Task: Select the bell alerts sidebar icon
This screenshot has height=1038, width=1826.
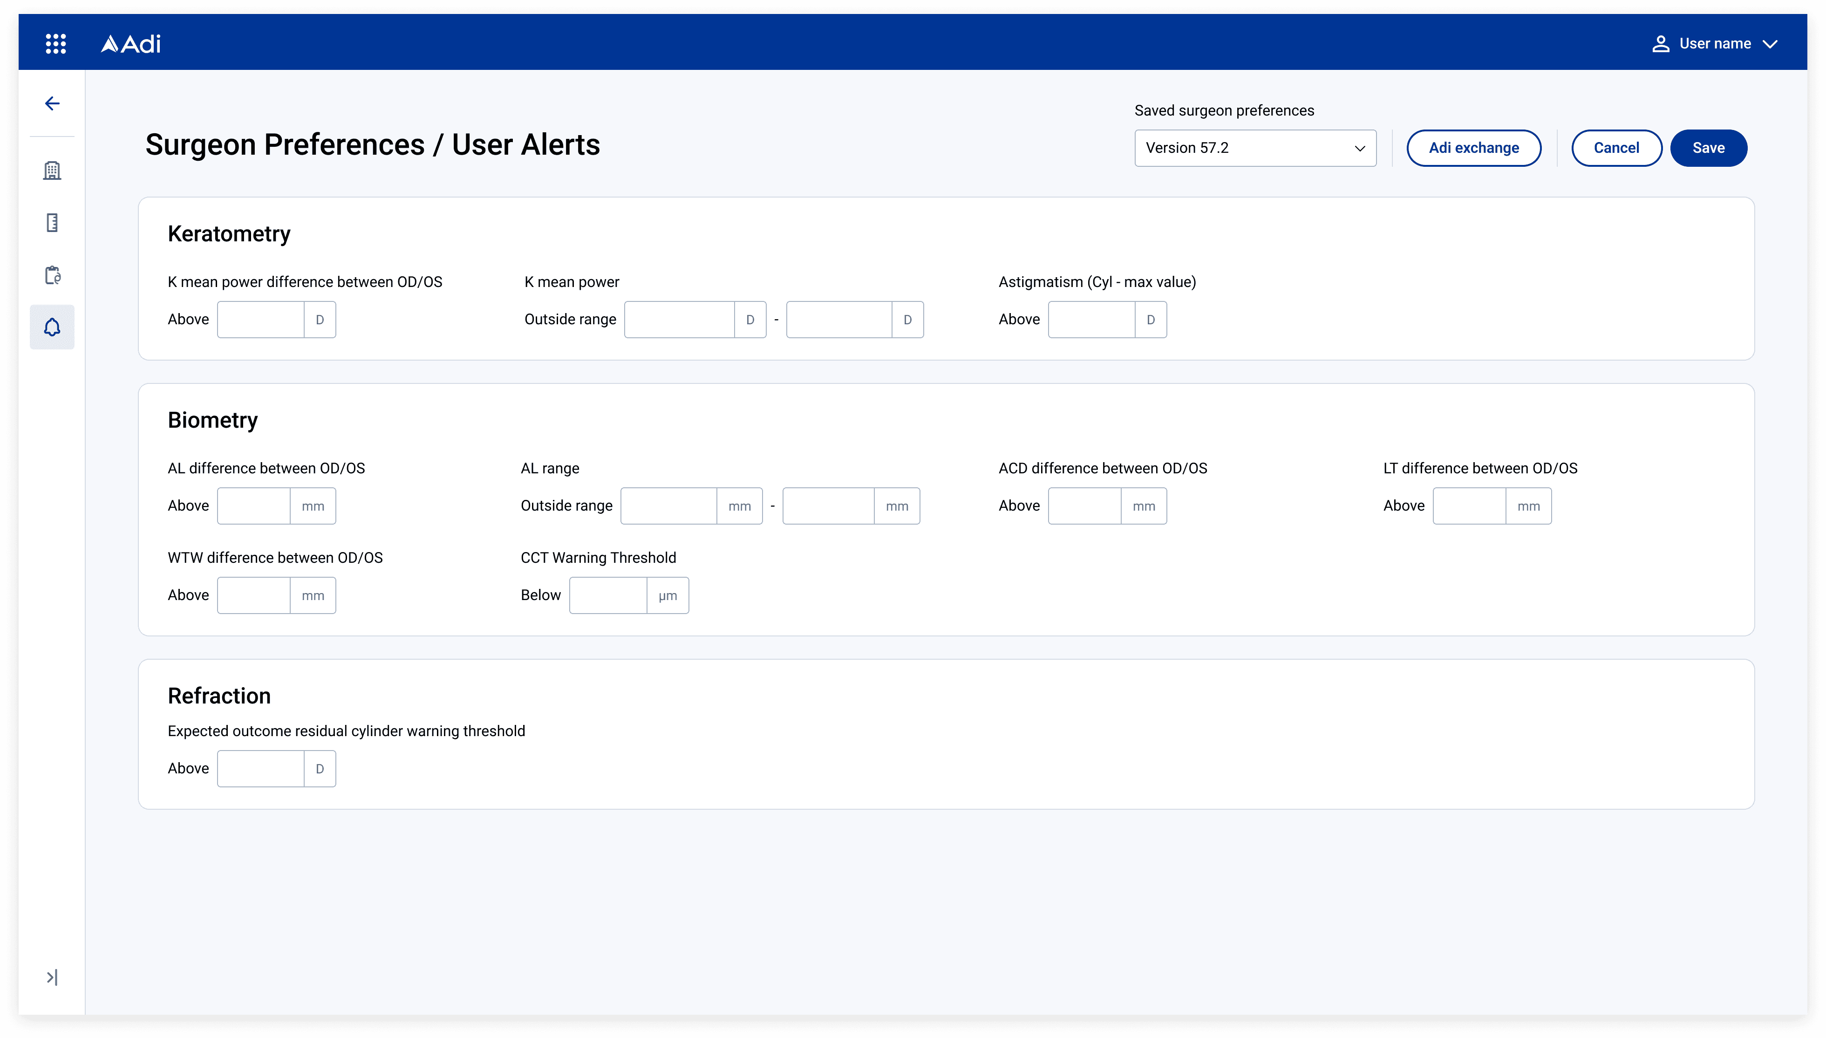Action: point(52,327)
